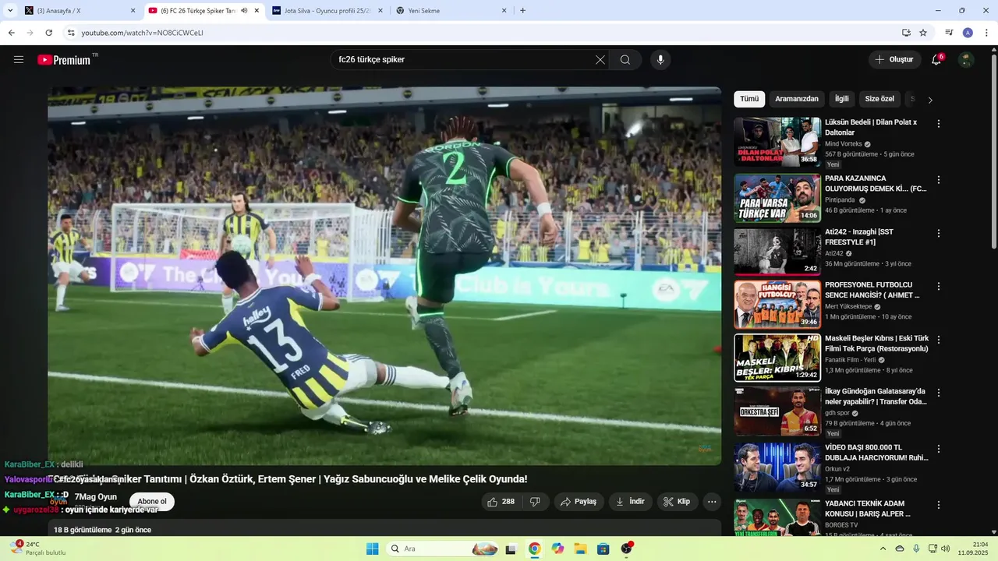998x561 pixels.
Task: Subscribe with the Abone ol button
Action: click(152, 502)
